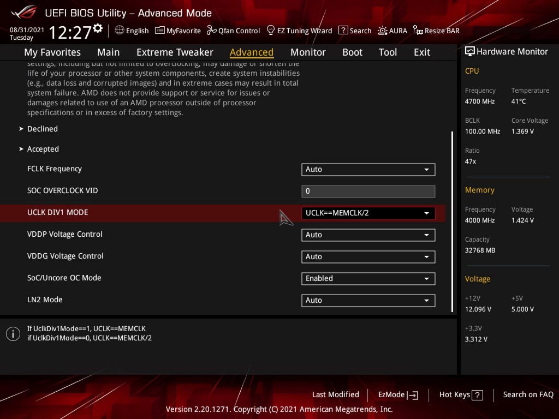Click the Hardware Monitor Voltage section heading

click(477, 279)
